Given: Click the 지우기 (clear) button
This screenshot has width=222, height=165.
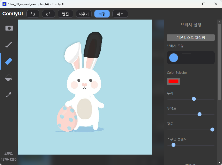Looking at the screenshot, I should [x=84, y=14].
